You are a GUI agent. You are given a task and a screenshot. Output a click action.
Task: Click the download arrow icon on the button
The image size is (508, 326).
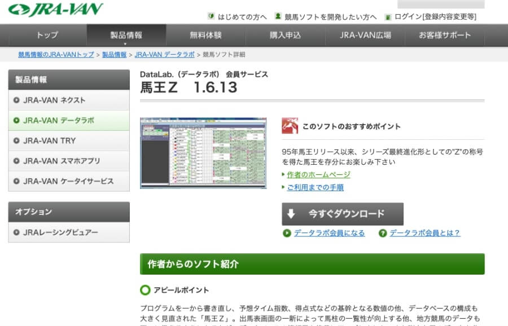291,214
